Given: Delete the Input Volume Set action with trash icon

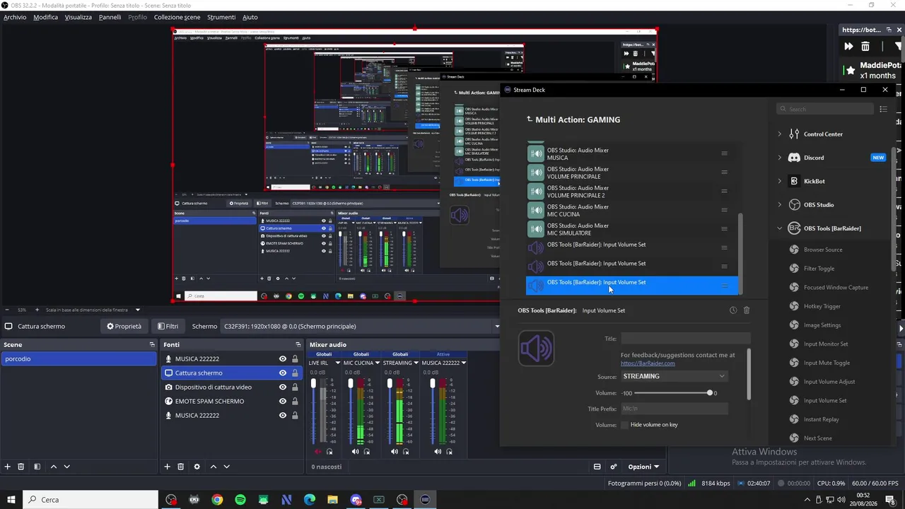Looking at the screenshot, I should pos(746,310).
